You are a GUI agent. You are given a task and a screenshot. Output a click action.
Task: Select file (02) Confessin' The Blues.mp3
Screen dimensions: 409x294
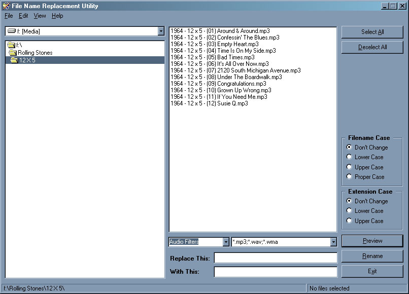pos(225,38)
